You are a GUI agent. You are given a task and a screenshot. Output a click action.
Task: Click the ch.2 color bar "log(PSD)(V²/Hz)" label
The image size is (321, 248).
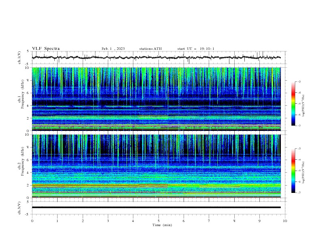point(304,173)
